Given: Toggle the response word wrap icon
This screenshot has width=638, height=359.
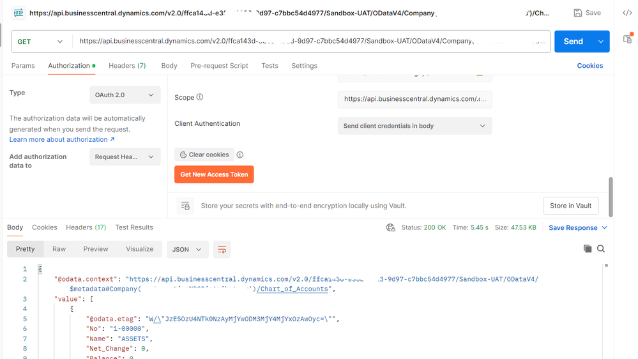Looking at the screenshot, I should pyautogui.click(x=222, y=250).
